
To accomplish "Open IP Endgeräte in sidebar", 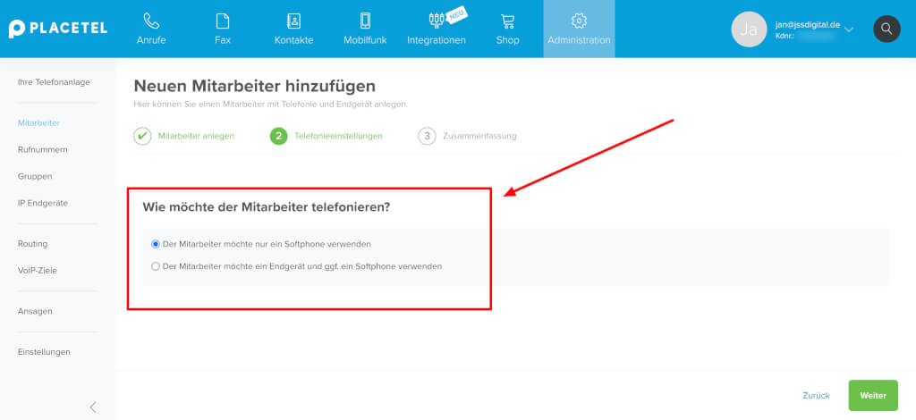I will click(43, 203).
